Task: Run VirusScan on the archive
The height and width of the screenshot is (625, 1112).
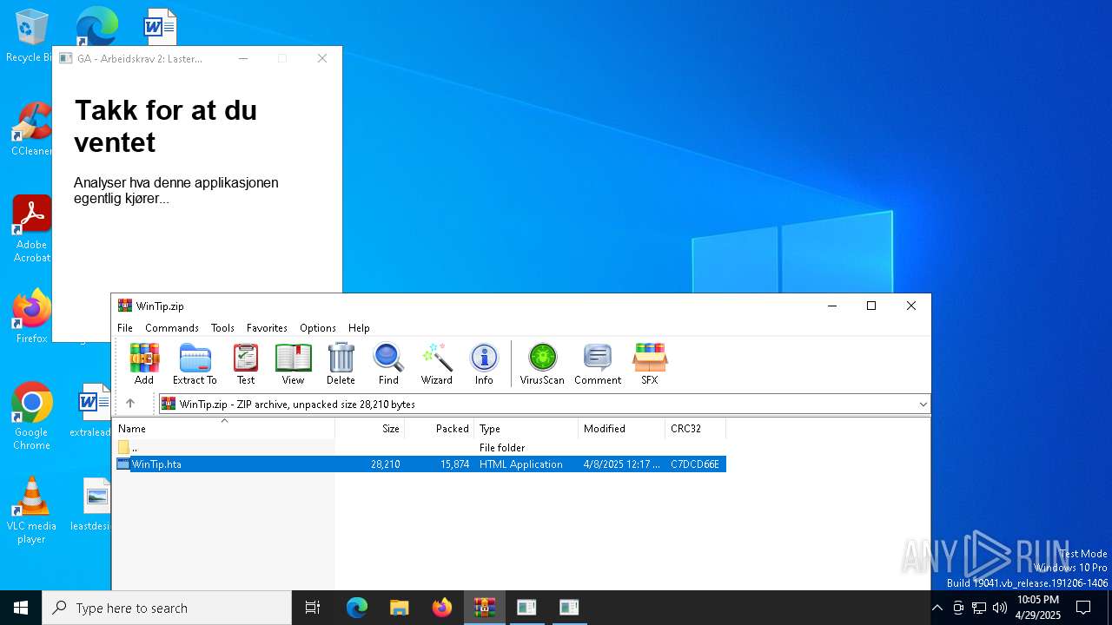Action: click(x=542, y=364)
